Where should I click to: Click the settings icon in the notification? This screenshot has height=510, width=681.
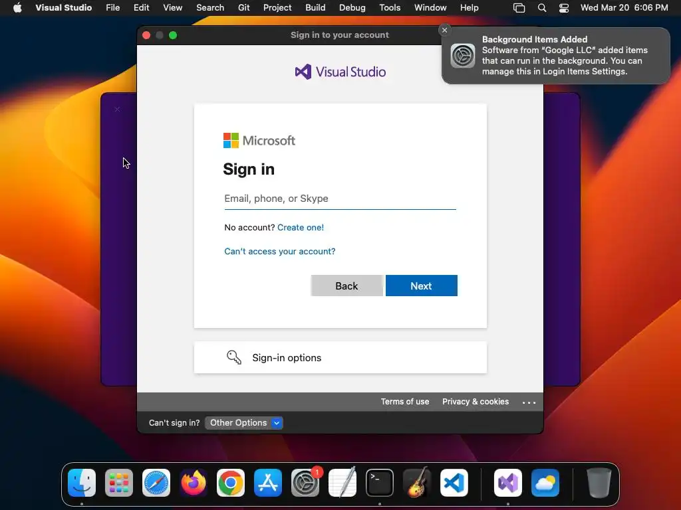(463, 56)
